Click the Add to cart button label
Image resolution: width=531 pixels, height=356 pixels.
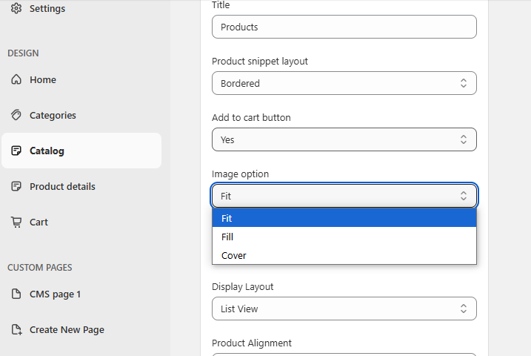point(251,118)
